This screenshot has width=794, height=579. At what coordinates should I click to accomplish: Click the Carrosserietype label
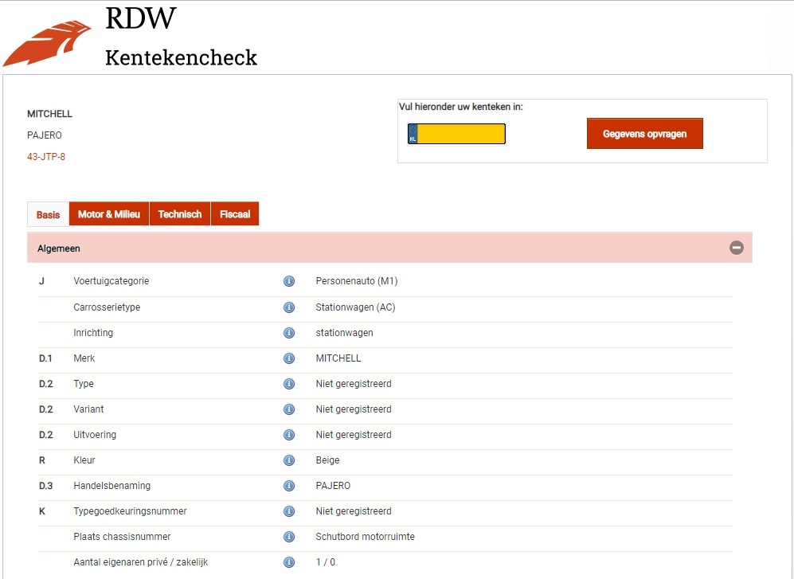pyautogui.click(x=107, y=307)
